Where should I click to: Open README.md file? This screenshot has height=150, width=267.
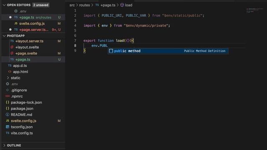[21, 115]
